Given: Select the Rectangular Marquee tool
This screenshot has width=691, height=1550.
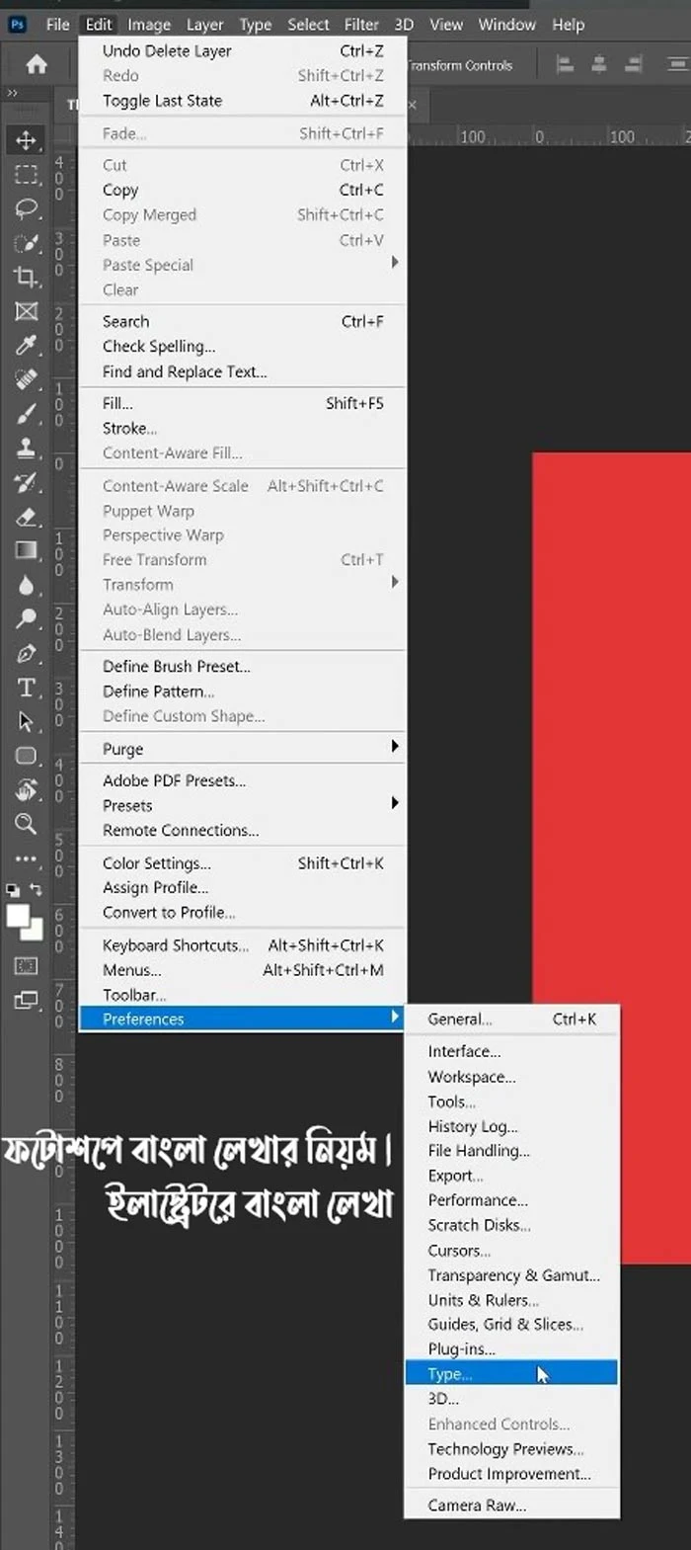Looking at the screenshot, I should coord(27,175).
